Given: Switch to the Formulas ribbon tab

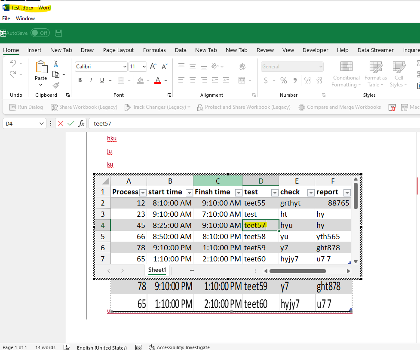Looking at the screenshot, I should 154,50.
